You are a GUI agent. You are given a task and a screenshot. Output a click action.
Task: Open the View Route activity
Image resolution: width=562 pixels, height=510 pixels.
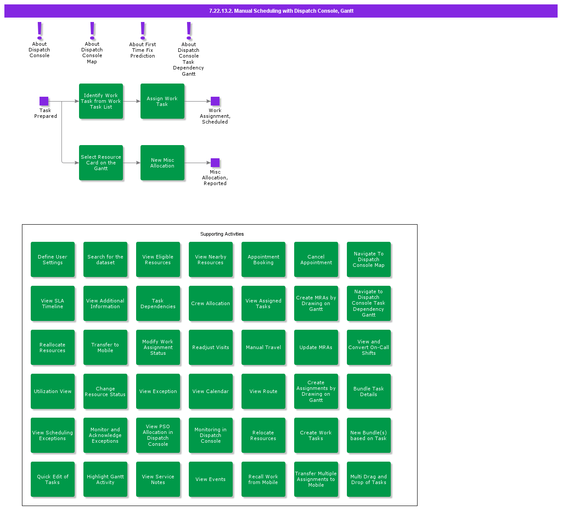point(263,391)
